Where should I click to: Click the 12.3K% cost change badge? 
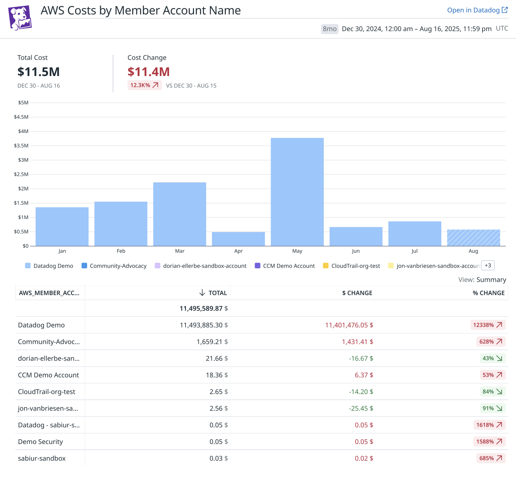tap(144, 85)
